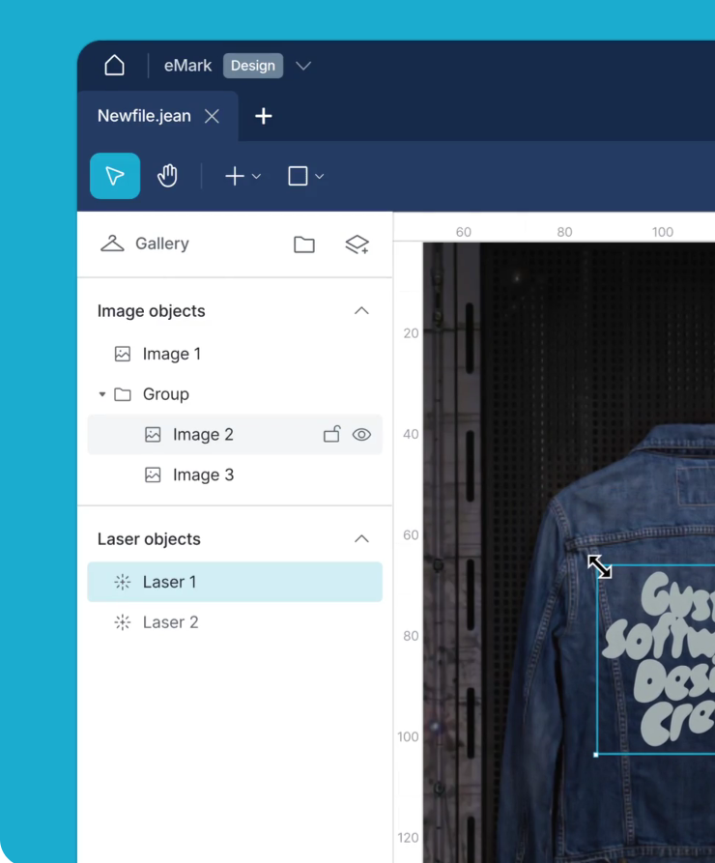This screenshot has width=715, height=863.
Task: Click the eMark application name
Action: tap(187, 66)
